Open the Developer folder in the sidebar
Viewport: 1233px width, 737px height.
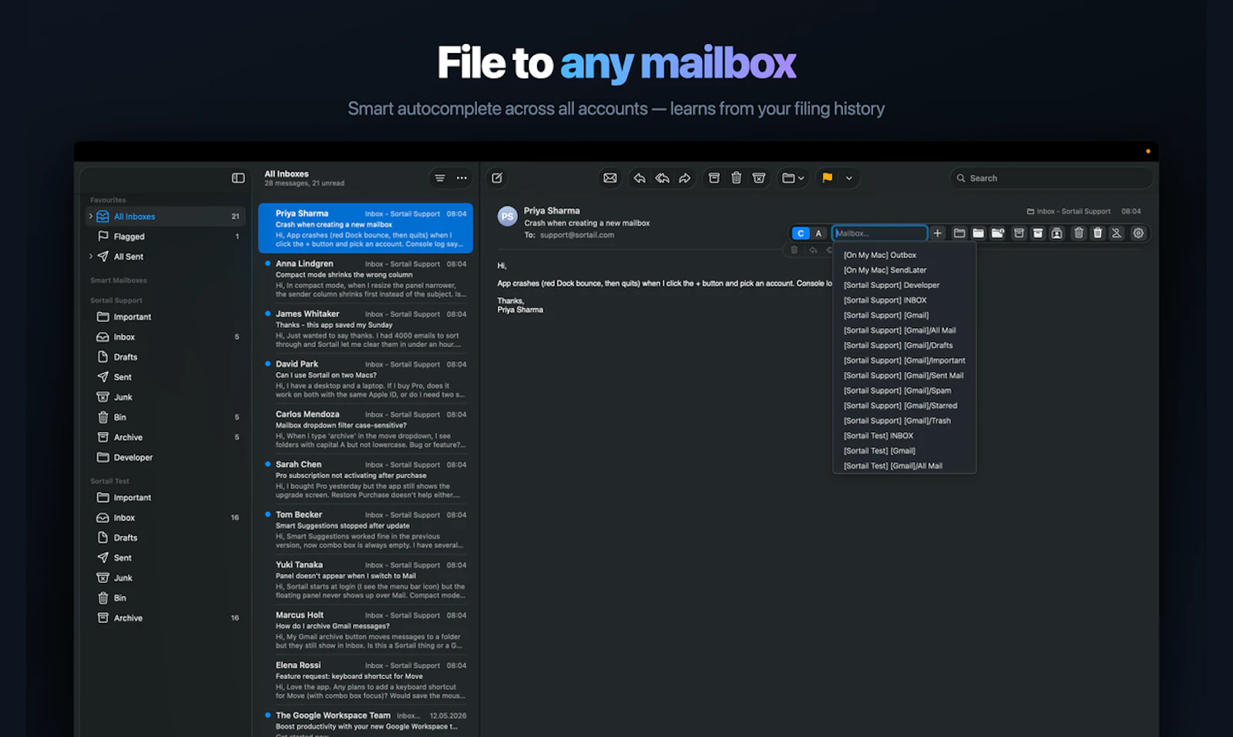click(x=165, y=457)
